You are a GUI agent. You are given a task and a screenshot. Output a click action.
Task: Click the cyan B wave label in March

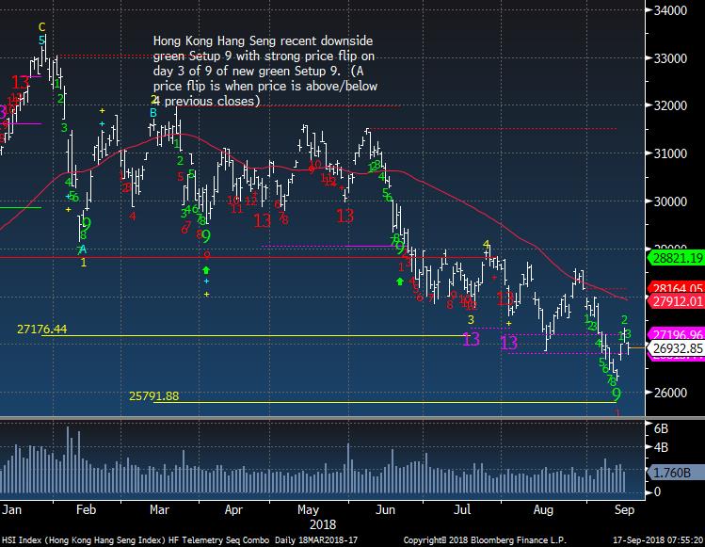(153, 112)
